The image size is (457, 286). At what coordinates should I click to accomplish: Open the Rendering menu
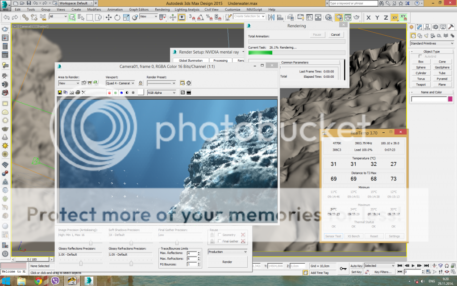point(162,9)
